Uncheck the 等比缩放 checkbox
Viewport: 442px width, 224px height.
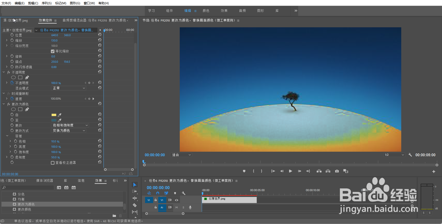click(x=53, y=51)
